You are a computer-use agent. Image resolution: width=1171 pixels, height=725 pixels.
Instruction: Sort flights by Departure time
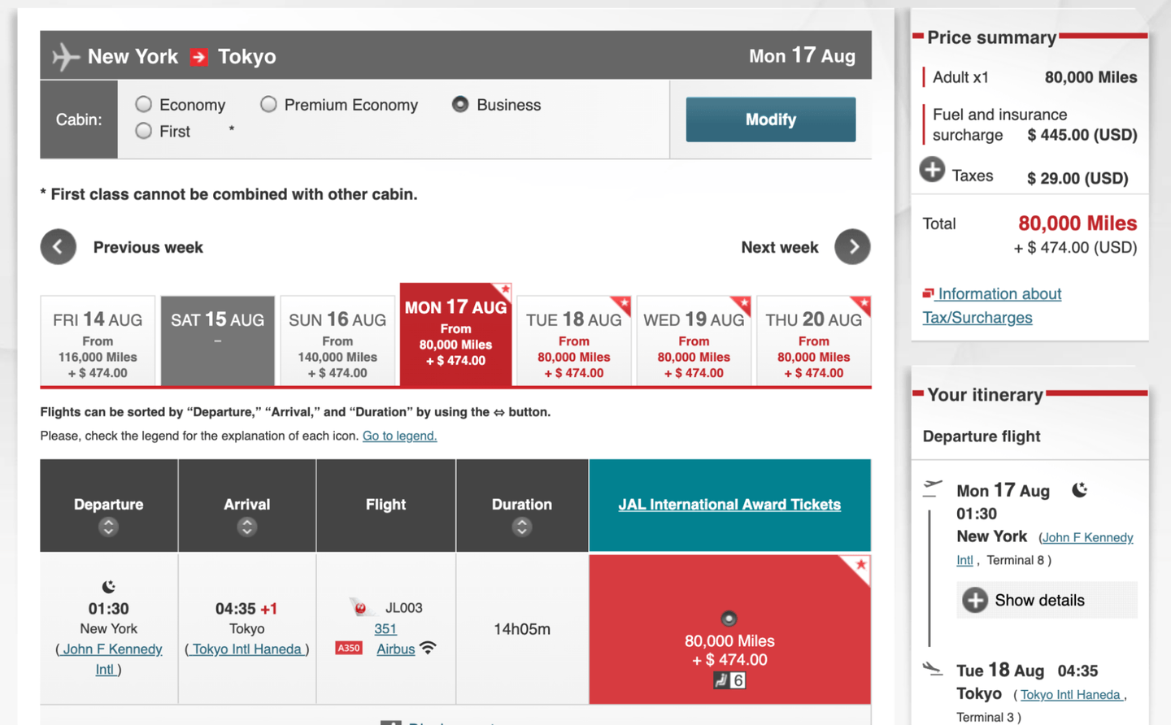point(108,527)
